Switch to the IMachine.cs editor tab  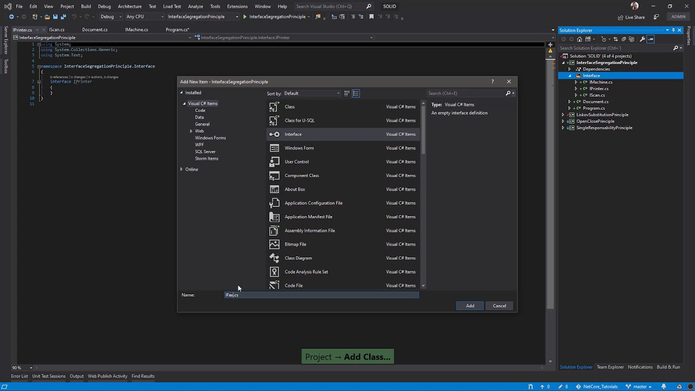[x=136, y=30]
